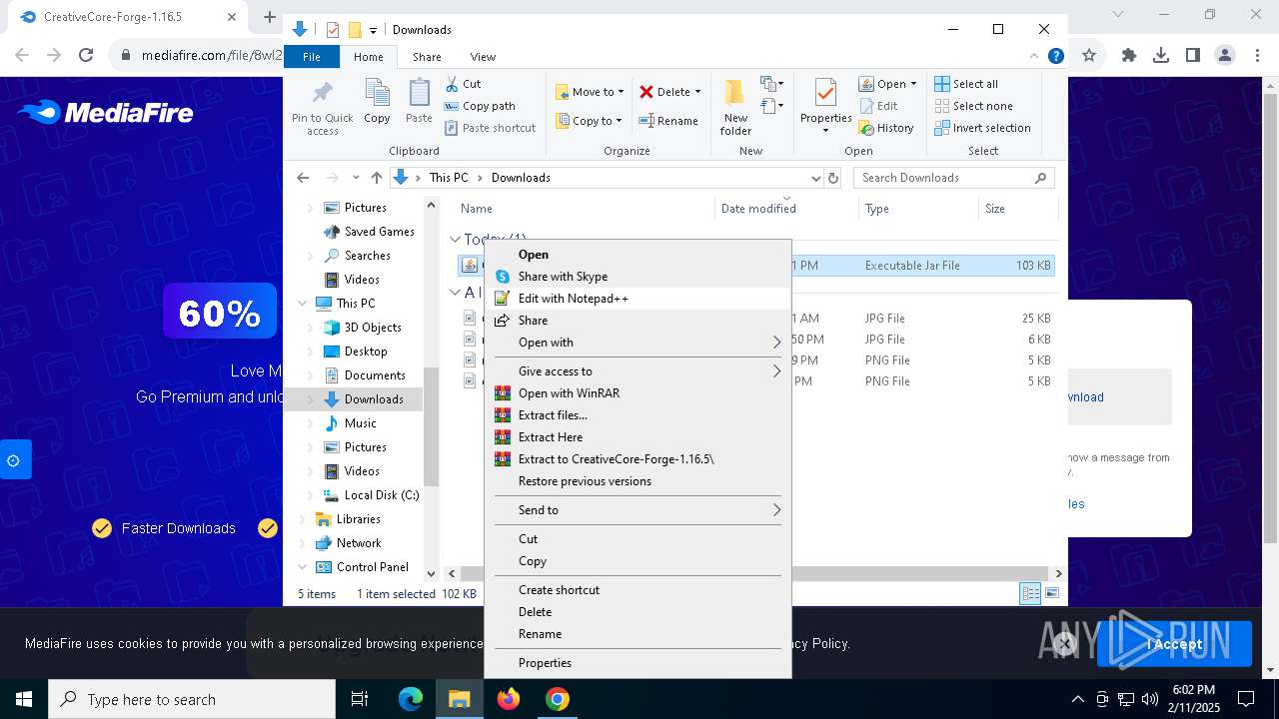This screenshot has width=1279, height=719.
Task: Collapse the ribbon with the chevron
Action: point(1034,56)
